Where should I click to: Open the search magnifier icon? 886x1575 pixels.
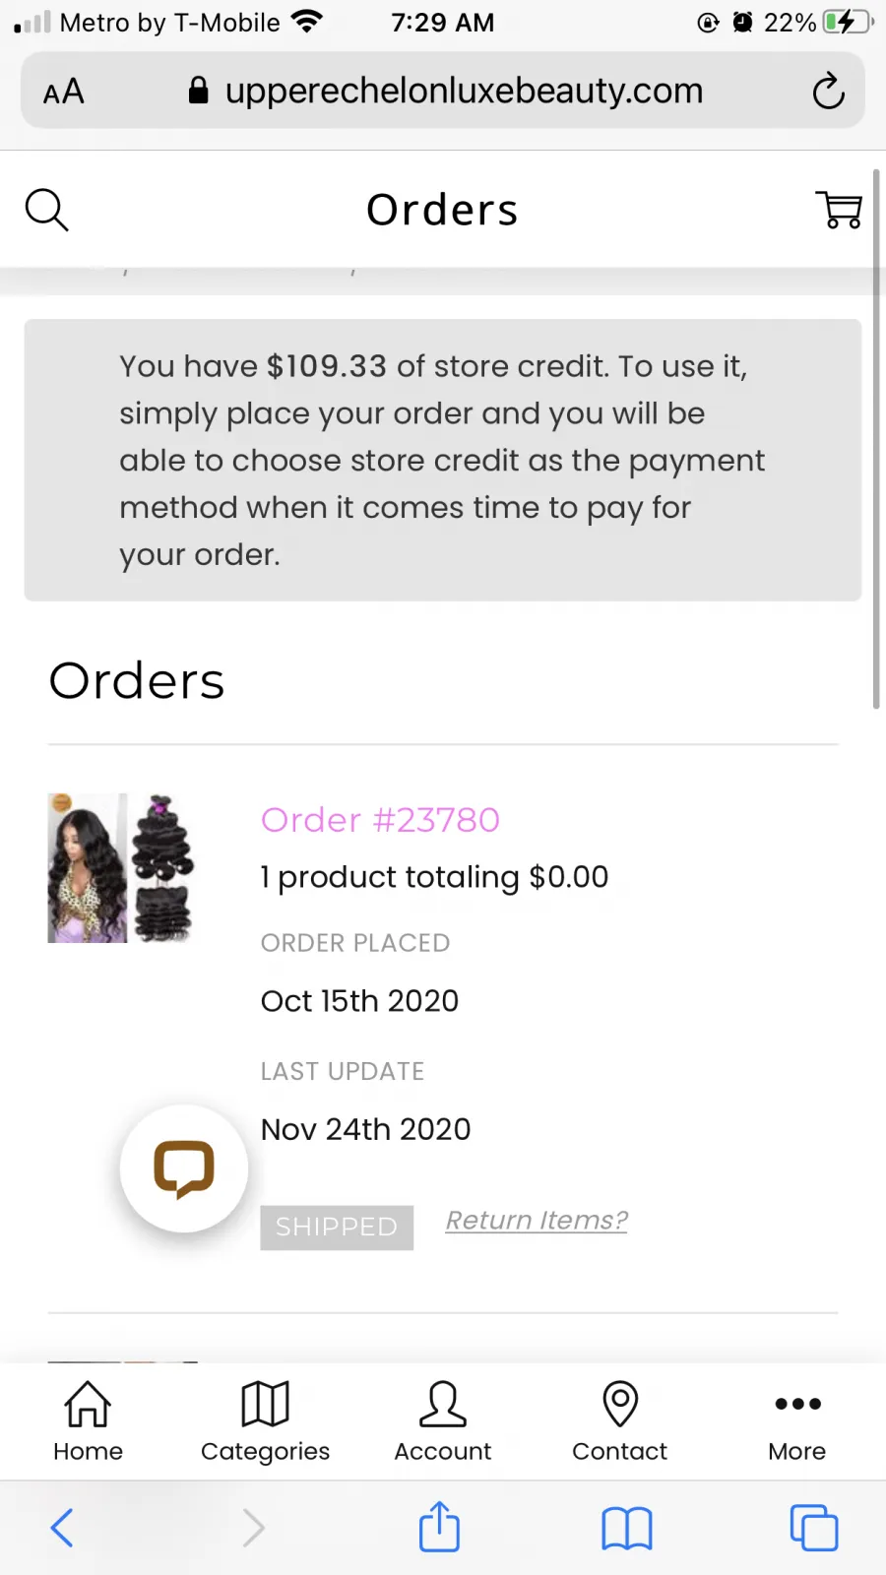tap(46, 210)
